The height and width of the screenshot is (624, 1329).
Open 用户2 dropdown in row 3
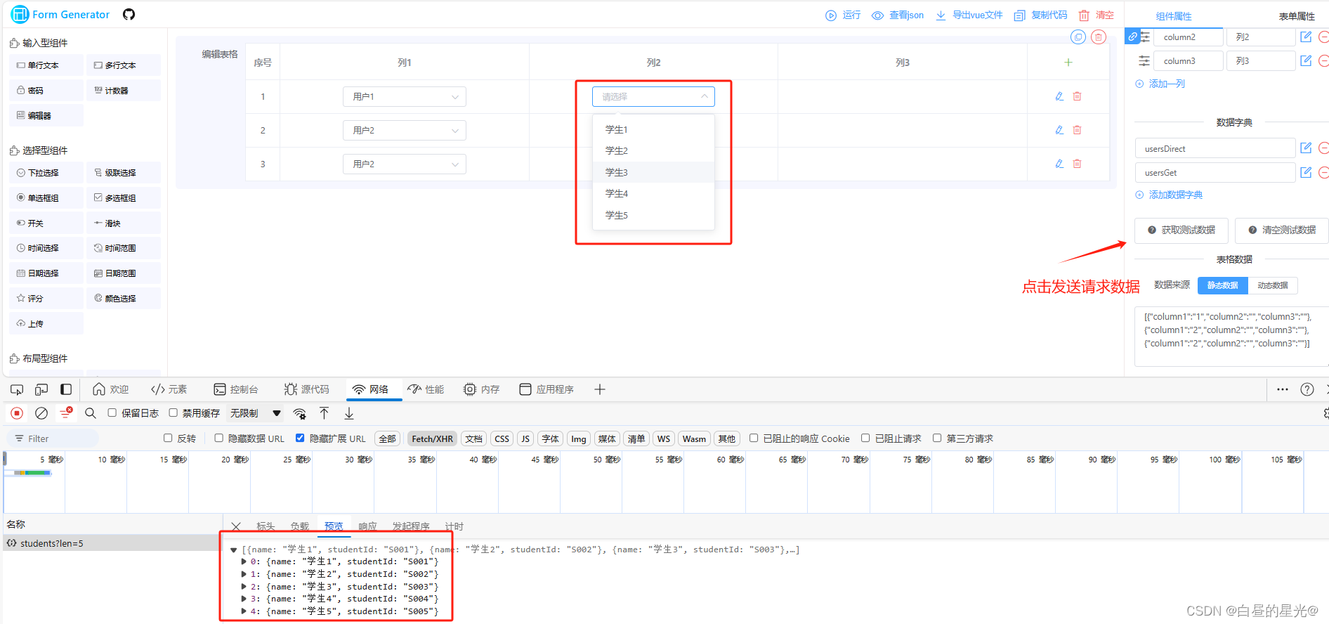[x=405, y=164]
